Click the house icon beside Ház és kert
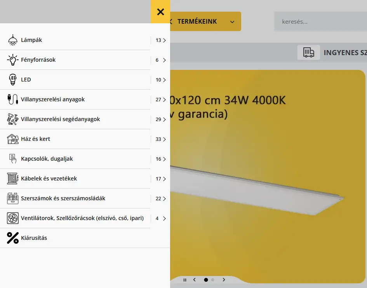 (13, 139)
